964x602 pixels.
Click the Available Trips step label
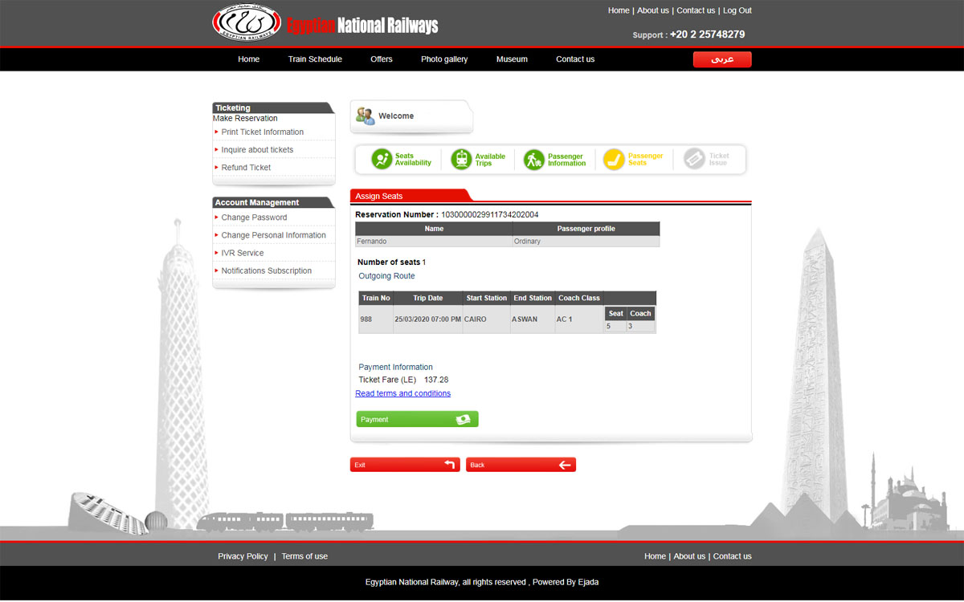[x=490, y=160]
